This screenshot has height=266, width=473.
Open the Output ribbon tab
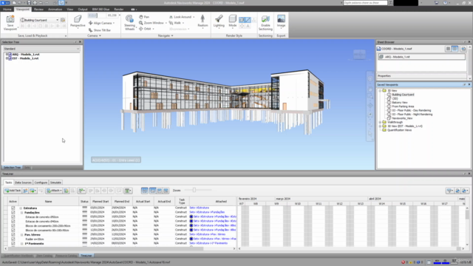pos(83,10)
